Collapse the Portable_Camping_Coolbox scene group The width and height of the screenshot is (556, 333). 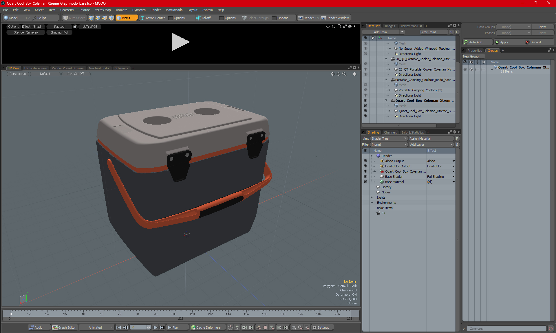tap(386, 80)
